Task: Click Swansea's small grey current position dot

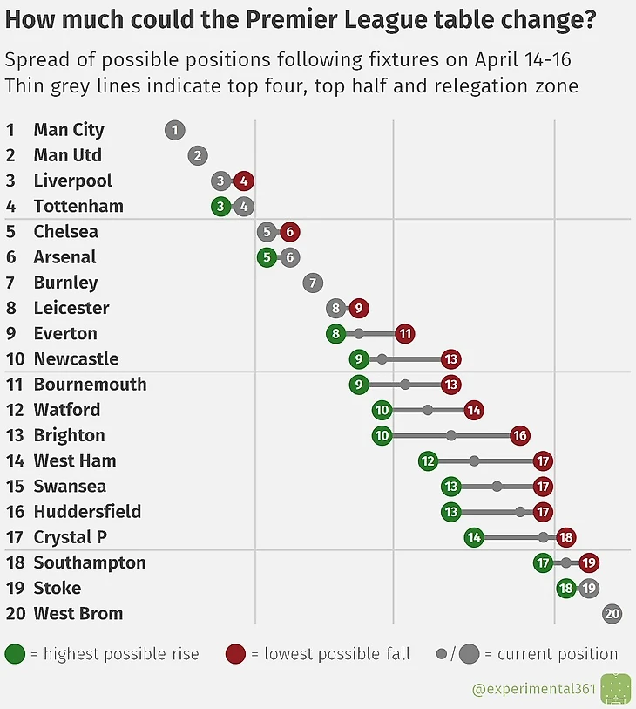Action: point(497,487)
